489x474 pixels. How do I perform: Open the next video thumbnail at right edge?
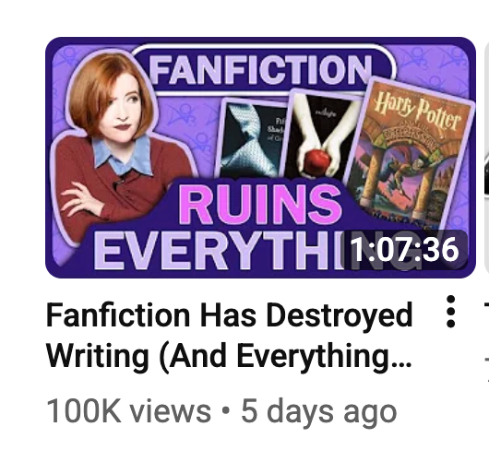(486, 158)
